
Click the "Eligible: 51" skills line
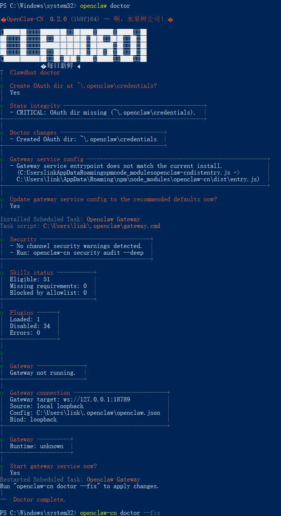30,279
